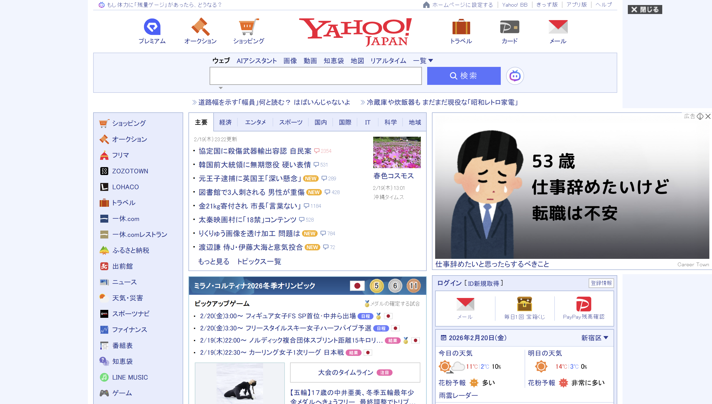The image size is (712, 404).
Task: Click もっと見る under the news list
Action: pos(214,261)
